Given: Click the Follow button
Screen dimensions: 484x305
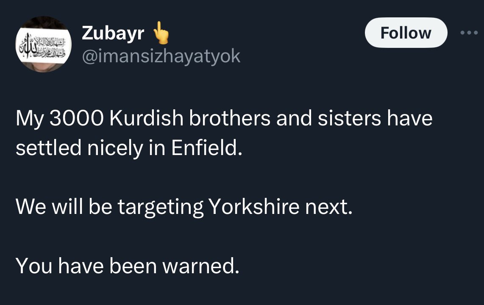Looking at the screenshot, I should click(406, 33).
